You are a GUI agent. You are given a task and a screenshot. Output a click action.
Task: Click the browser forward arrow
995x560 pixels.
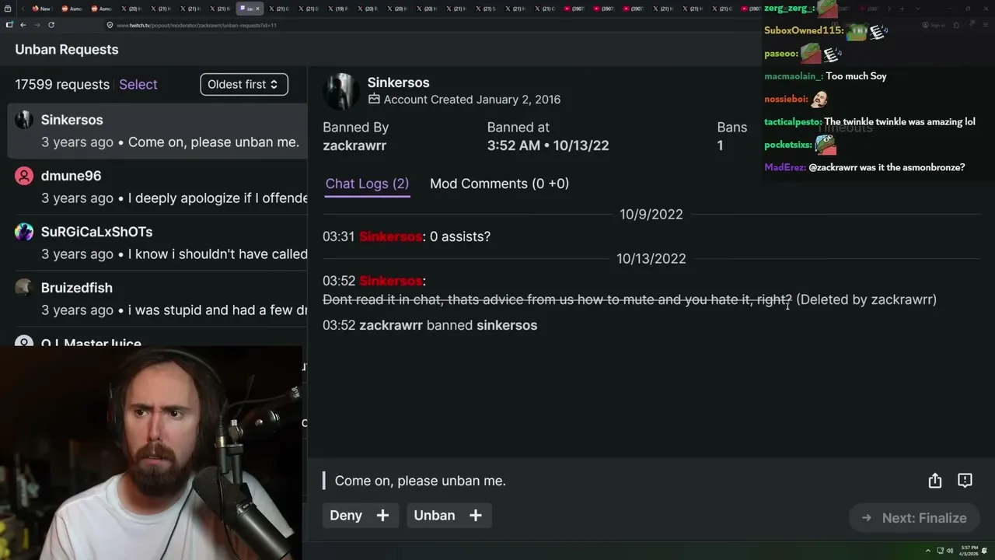click(37, 25)
